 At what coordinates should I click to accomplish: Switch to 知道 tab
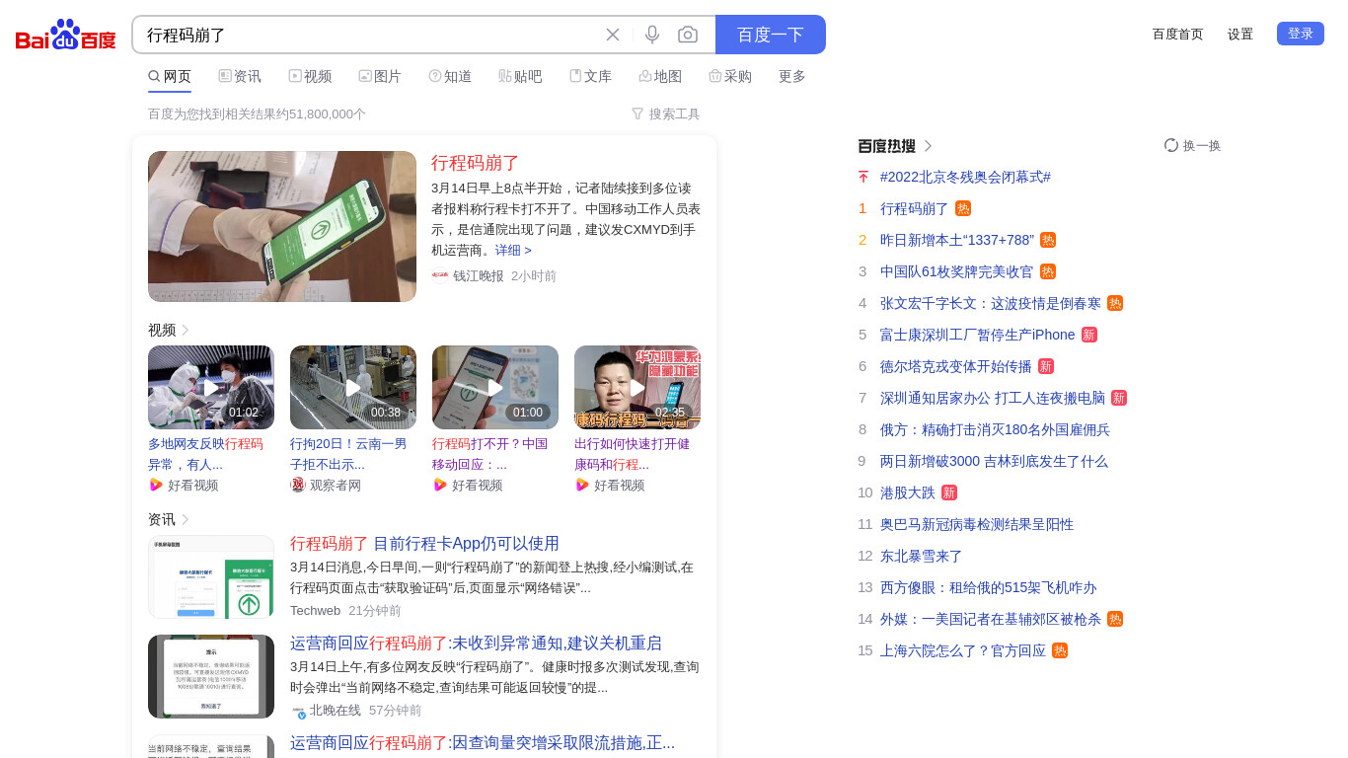click(x=450, y=76)
